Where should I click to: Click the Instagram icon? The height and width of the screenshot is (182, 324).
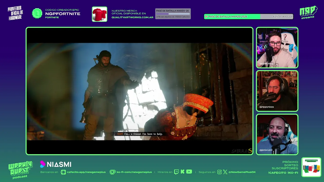219,172
